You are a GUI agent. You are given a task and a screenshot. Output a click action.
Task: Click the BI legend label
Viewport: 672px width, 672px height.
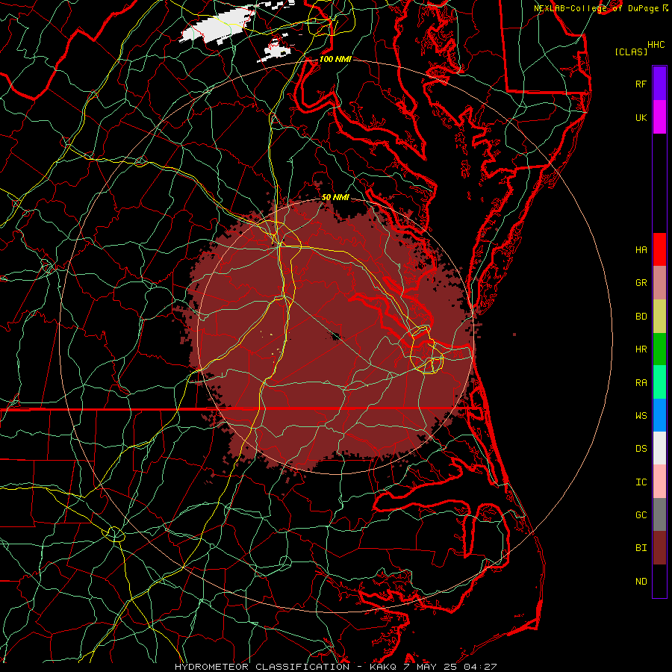(641, 548)
